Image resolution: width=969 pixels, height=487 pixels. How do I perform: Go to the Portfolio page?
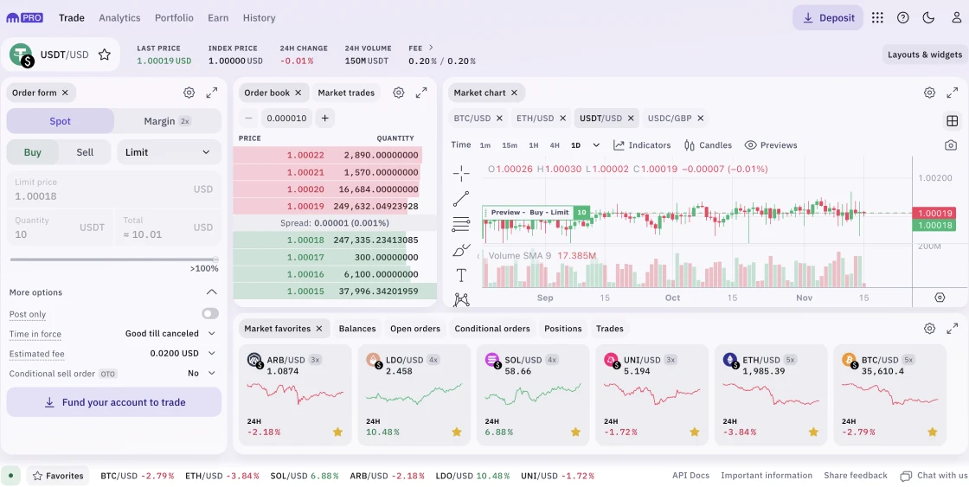[x=174, y=18]
